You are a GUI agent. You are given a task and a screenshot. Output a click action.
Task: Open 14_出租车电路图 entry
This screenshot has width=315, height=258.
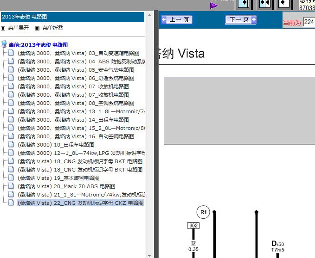click(x=73, y=120)
